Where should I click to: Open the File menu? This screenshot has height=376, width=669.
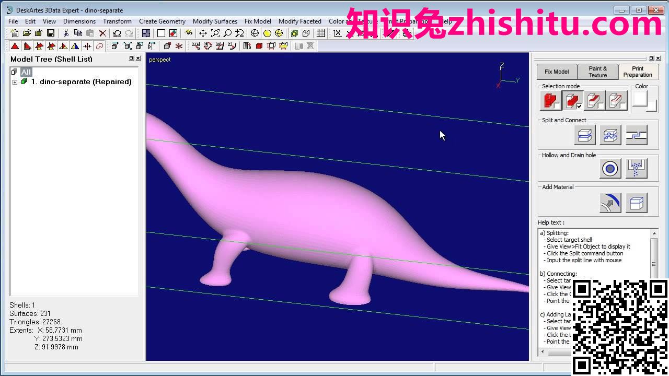(13, 21)
